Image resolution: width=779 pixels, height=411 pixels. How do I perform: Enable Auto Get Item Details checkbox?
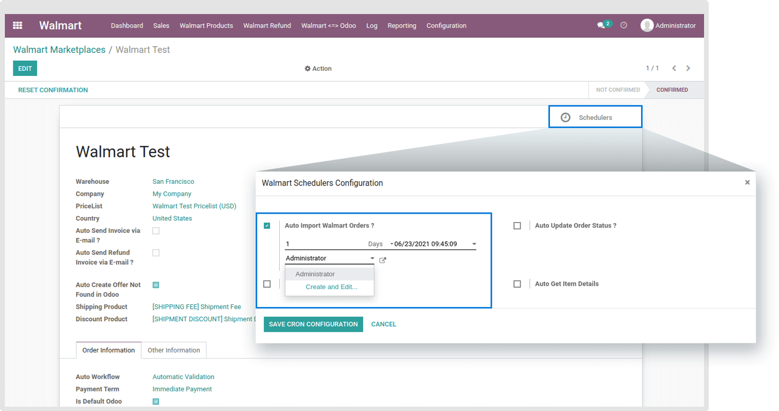517,284
